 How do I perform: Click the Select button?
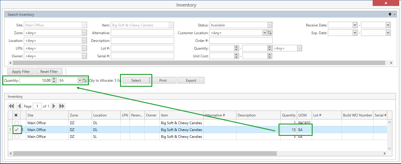[x=136, y=81]
